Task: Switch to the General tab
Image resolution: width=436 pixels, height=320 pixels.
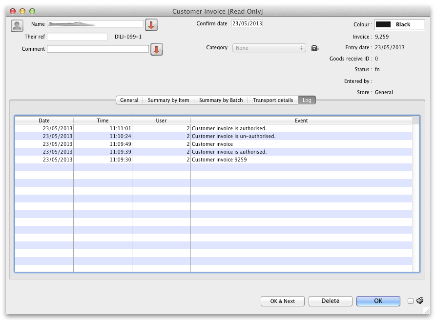Action: pos(129,100)
